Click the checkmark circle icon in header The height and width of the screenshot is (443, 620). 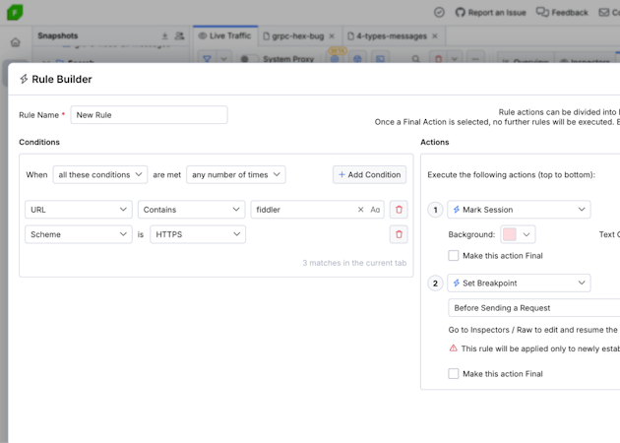[x=439, y=13]
